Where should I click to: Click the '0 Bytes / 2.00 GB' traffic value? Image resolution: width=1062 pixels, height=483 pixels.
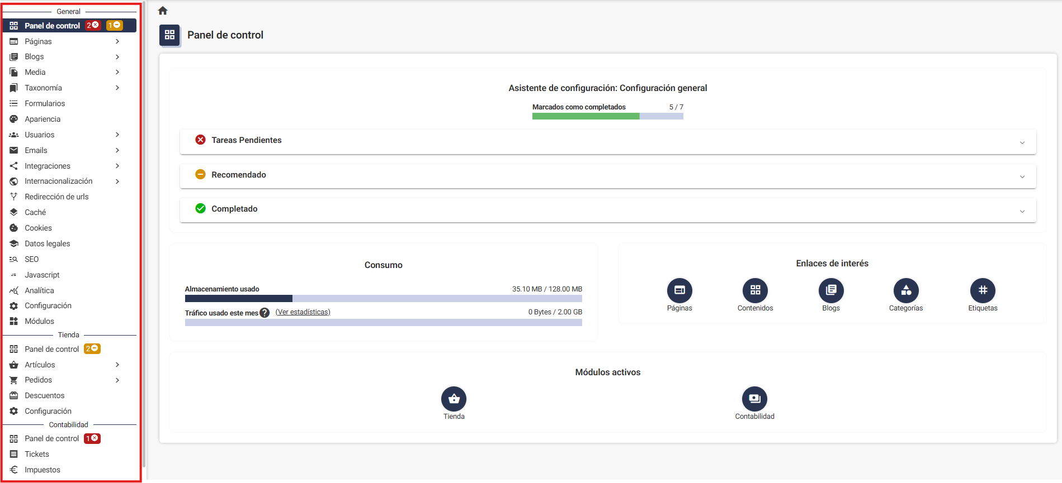(x=555, y=312)
